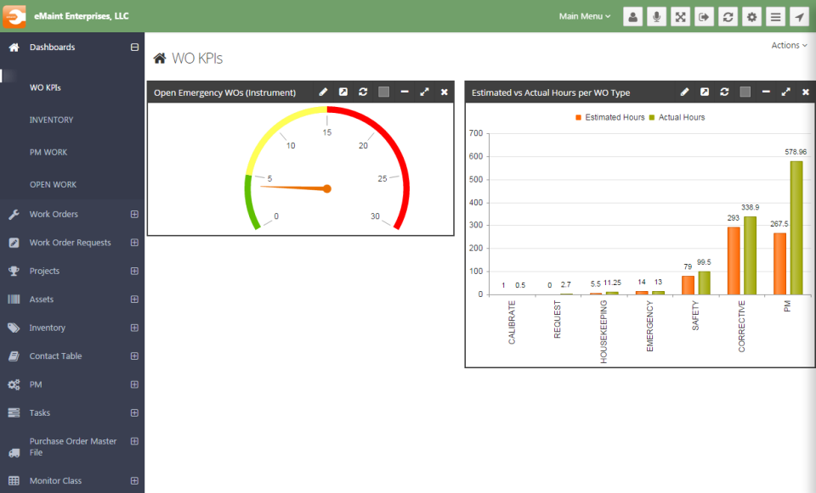Click the logout icon in the header

(704, 16)
